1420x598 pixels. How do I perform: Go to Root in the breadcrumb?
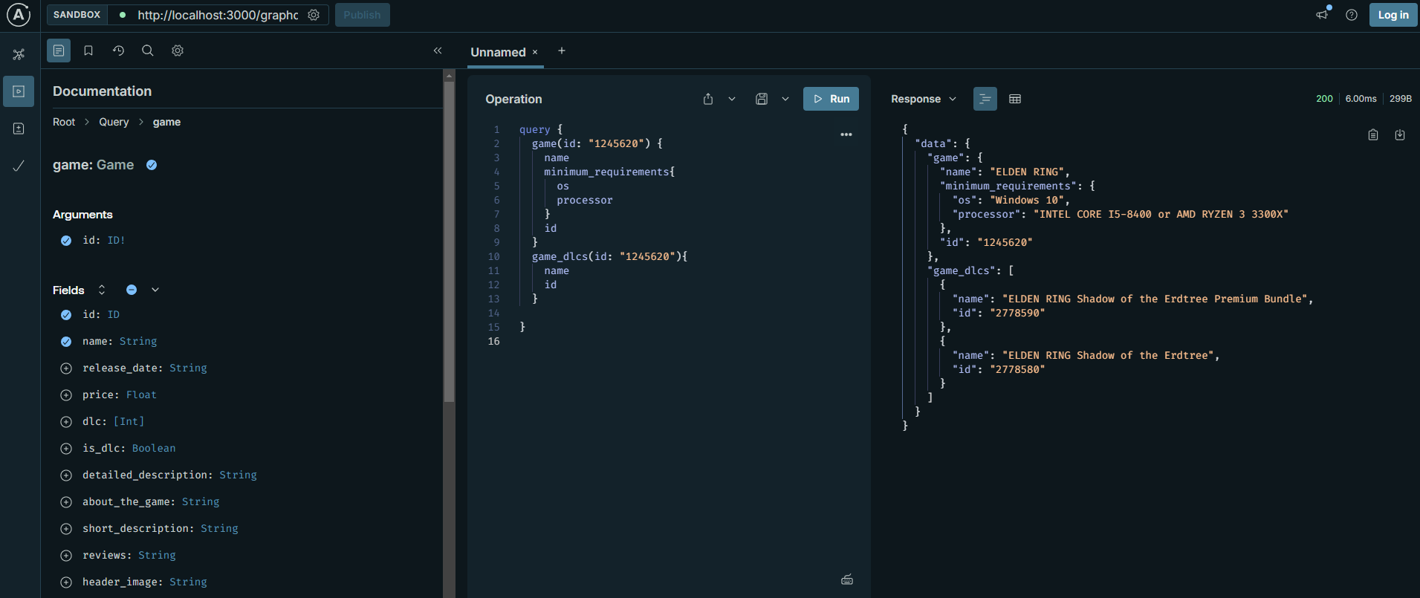tap(64, 122)
